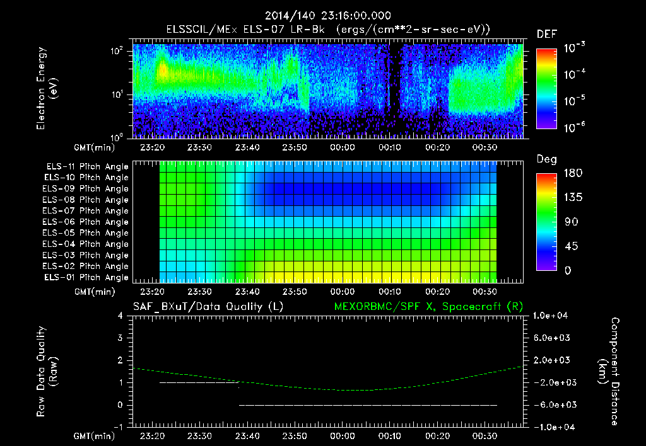Click the 45 degree scale value

point(571,246)
